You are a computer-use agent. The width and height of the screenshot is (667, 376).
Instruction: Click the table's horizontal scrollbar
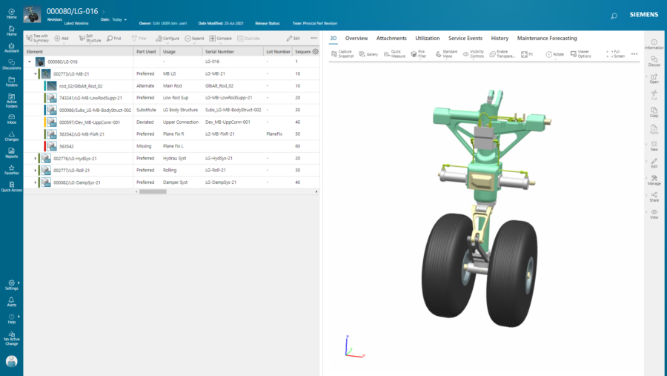(x=153, y=191)
